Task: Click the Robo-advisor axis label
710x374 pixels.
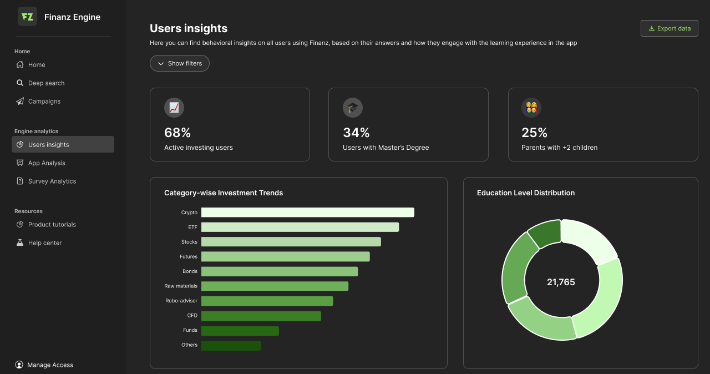Action: [x=181, y=301]
